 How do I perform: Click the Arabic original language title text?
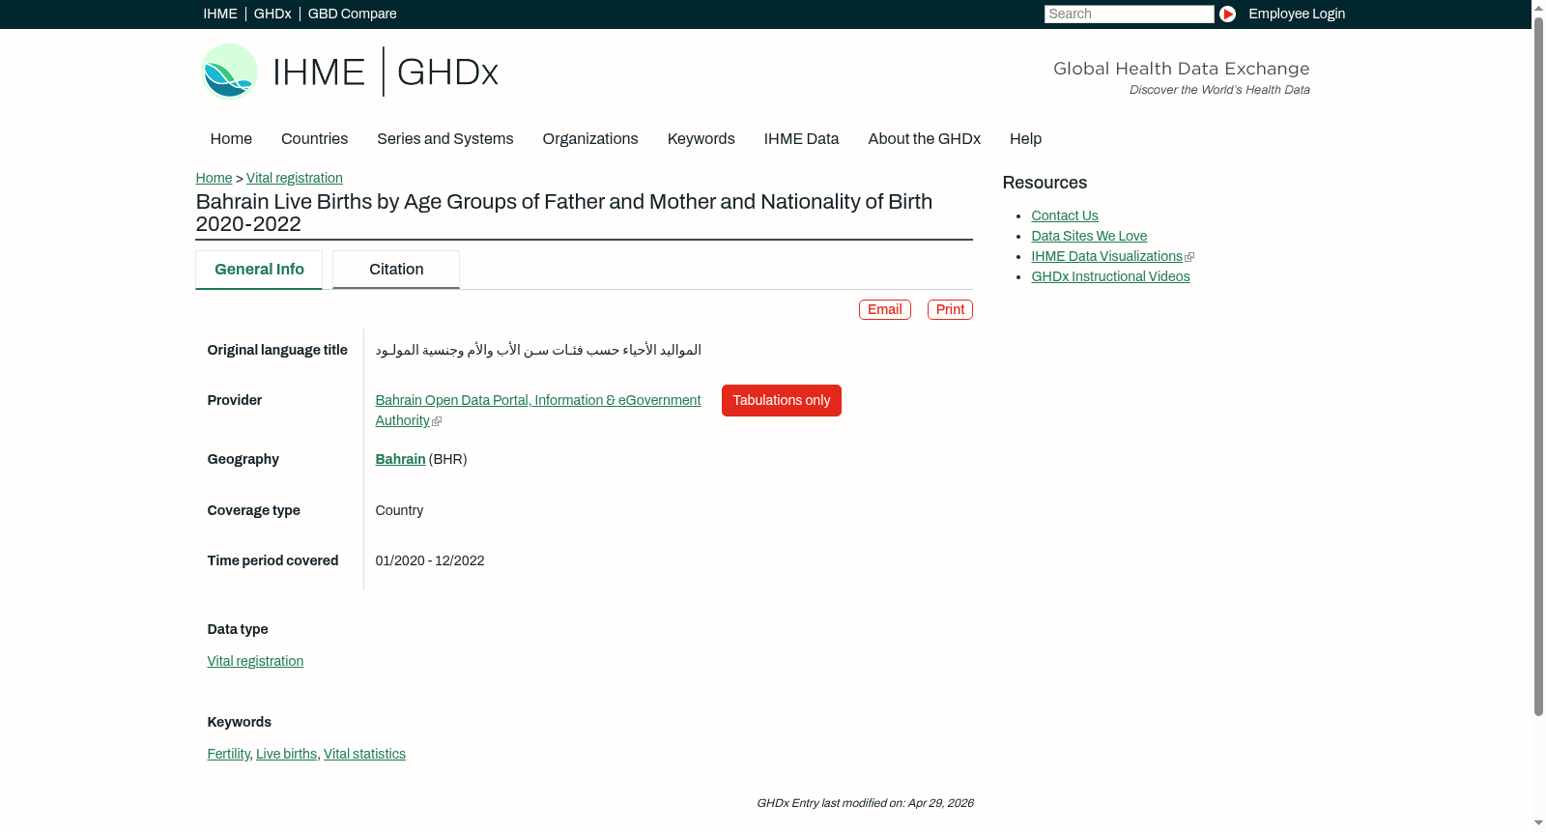538,350
